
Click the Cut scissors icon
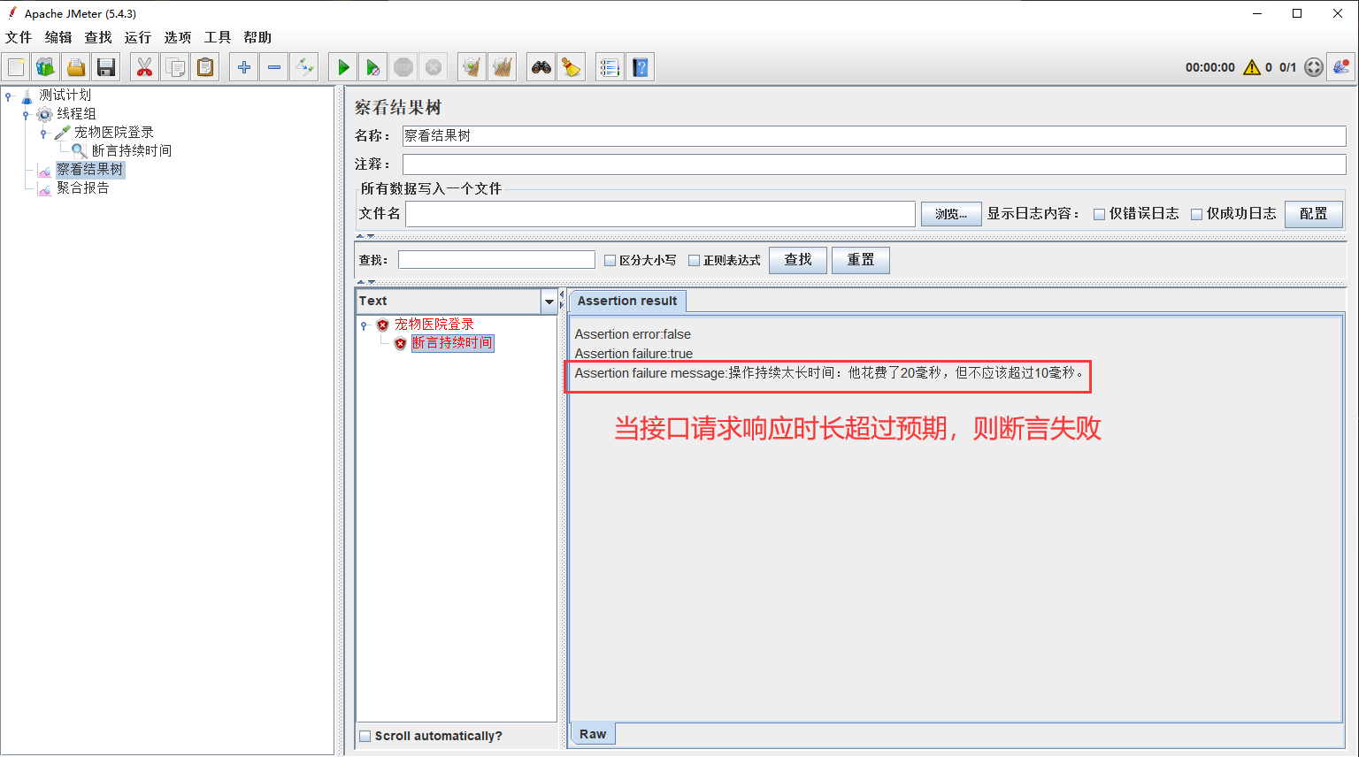click(x=144, y=67)
